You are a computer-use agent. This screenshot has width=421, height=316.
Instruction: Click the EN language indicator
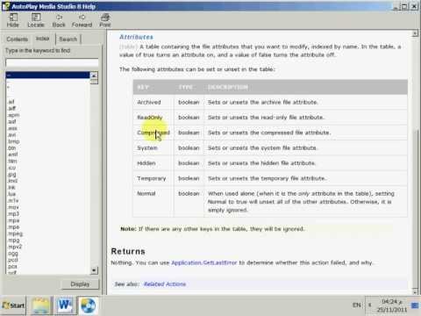point(357,305)
